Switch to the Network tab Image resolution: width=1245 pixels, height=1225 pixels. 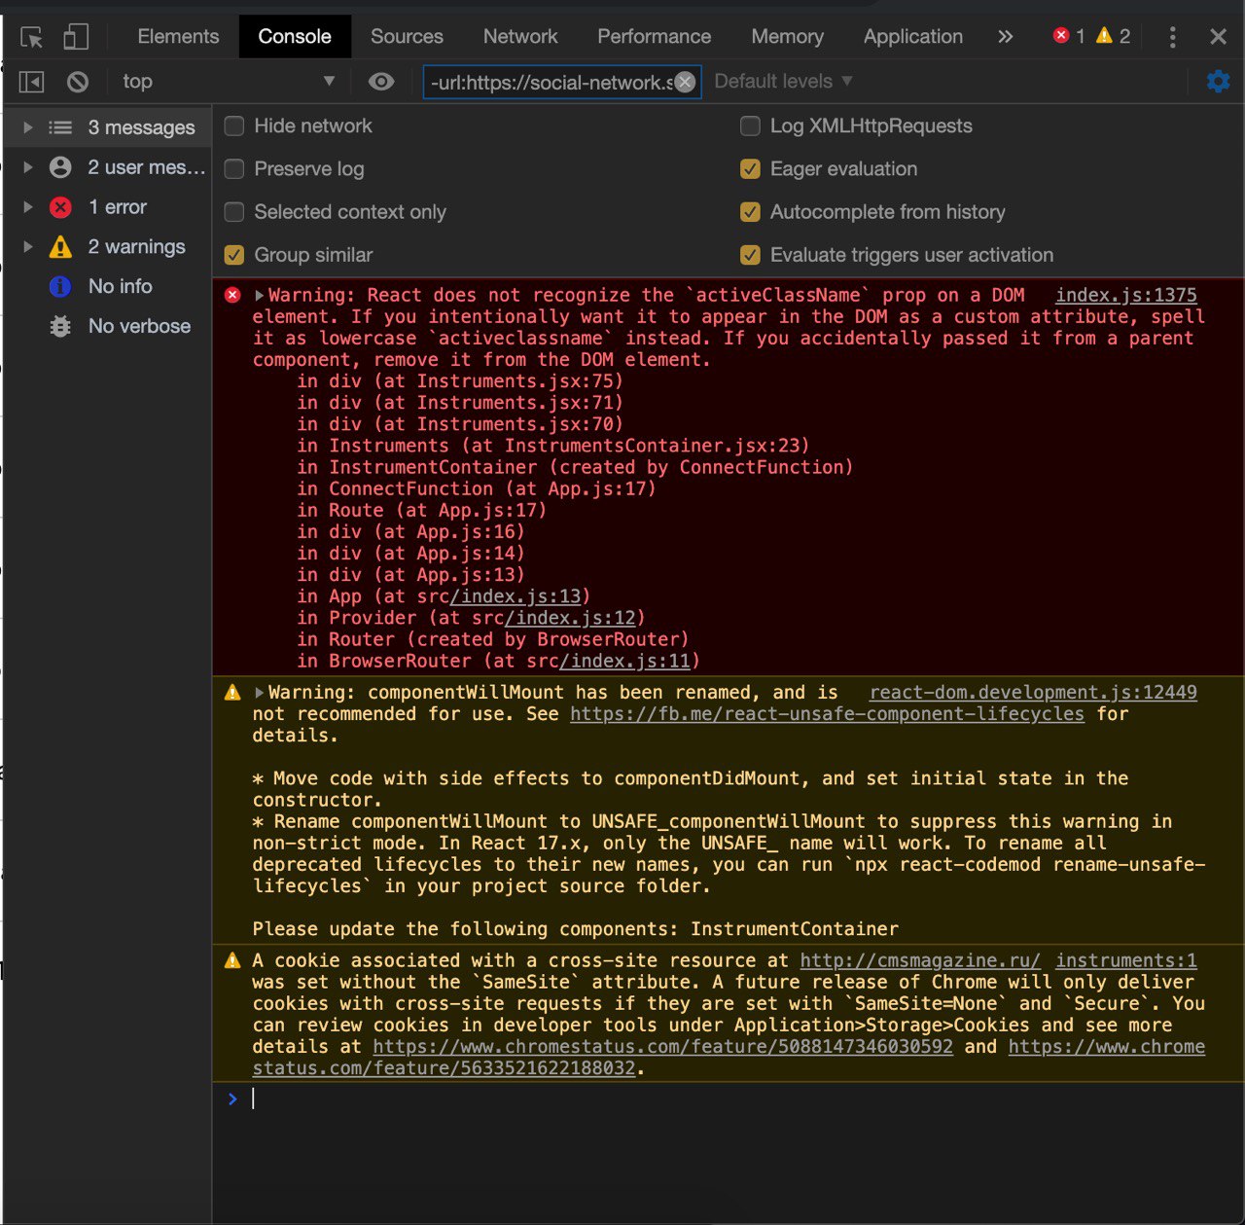pos(520,37)
